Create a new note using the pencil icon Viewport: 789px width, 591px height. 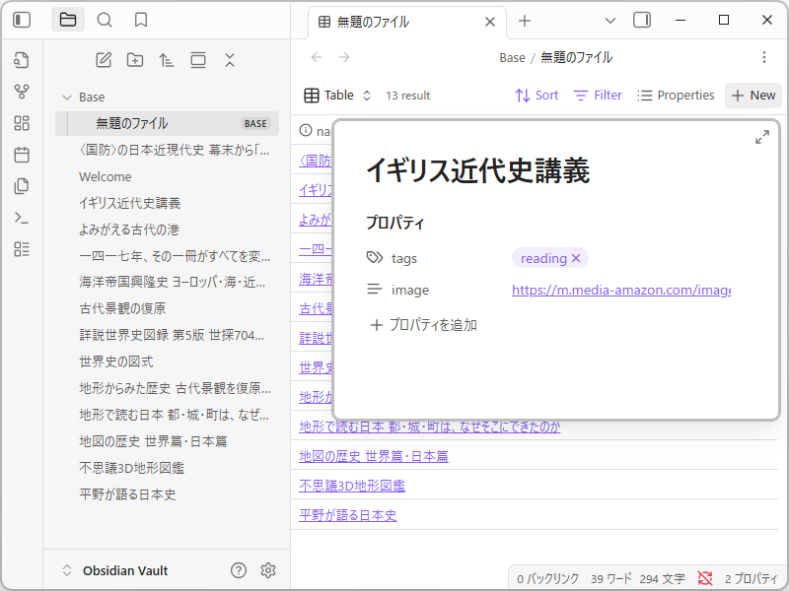point(104,60)
